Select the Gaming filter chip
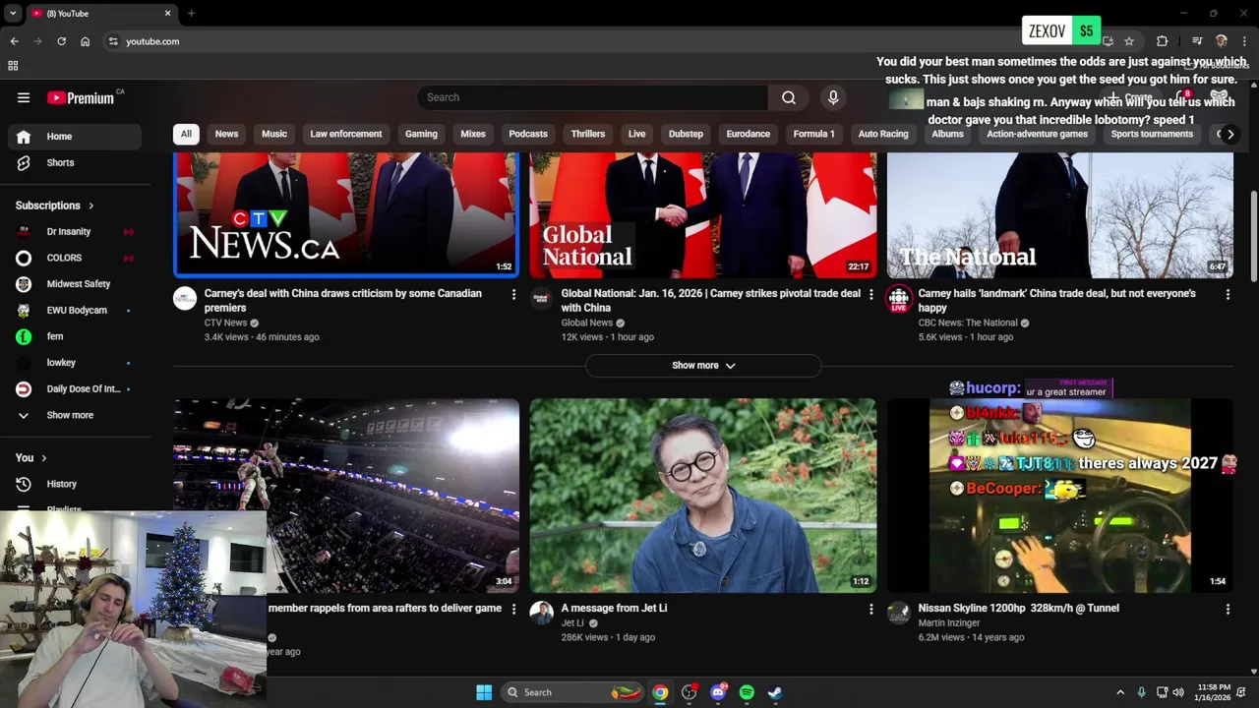Image resolution: width=1259 pixels, height=708 pixels. [x=421, y=134]
